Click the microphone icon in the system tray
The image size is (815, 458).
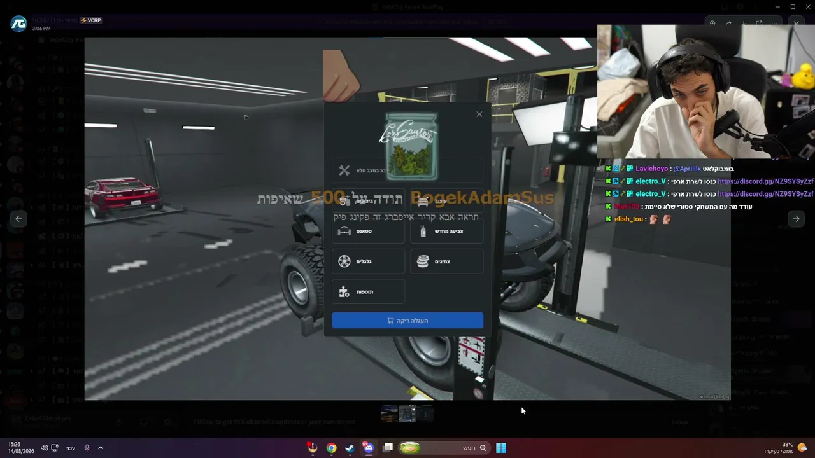[87, 448]
